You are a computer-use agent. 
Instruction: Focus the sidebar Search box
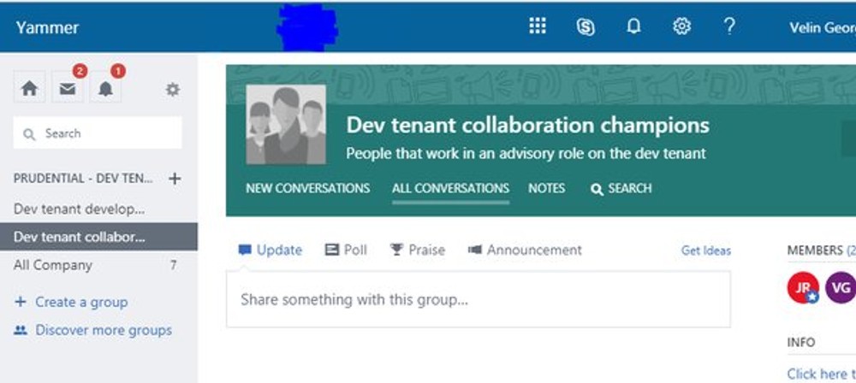(x=98, y=133)
